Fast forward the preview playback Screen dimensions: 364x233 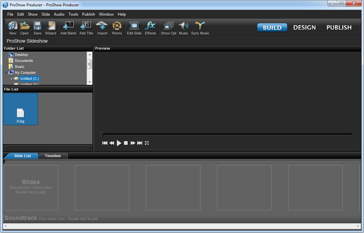click(x=133, y=143)
